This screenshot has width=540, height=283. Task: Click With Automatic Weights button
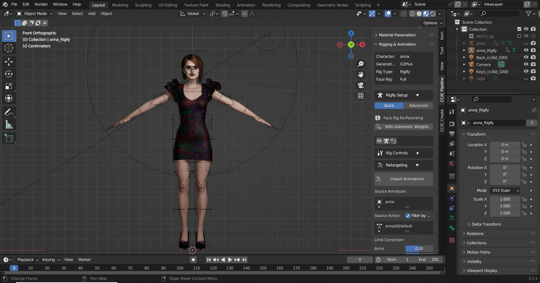click(404, 127)
